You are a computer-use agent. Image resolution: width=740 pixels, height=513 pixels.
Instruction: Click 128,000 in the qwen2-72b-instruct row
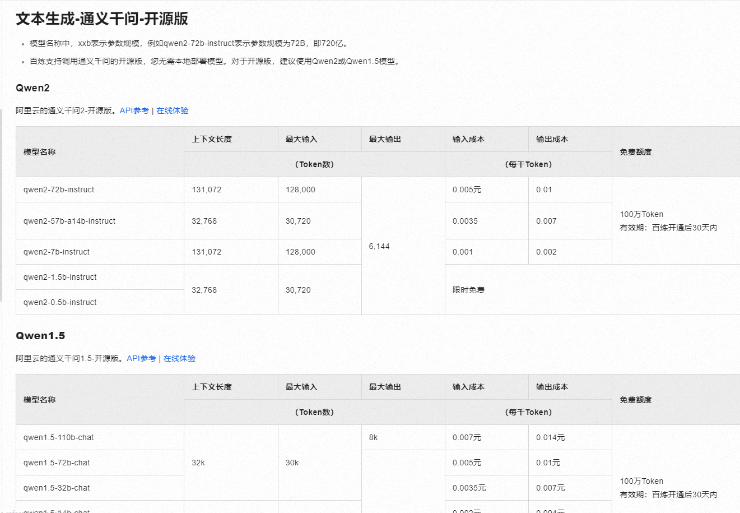coord(300,190)
